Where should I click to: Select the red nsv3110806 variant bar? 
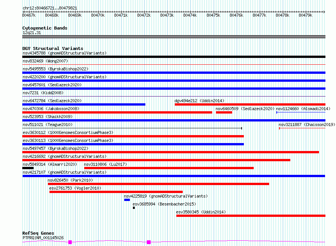(x=169, y=168)
